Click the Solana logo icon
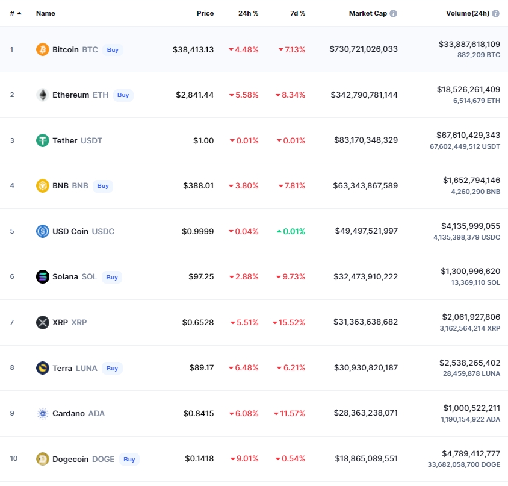 (x=42, y=277)
